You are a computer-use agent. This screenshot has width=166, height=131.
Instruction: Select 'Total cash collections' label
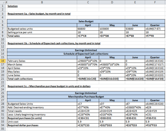pyautogui.click(x=42, y=79)
